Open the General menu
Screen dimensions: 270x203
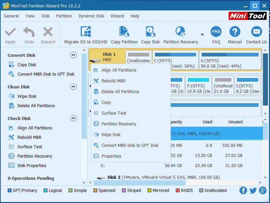point(11,16)
